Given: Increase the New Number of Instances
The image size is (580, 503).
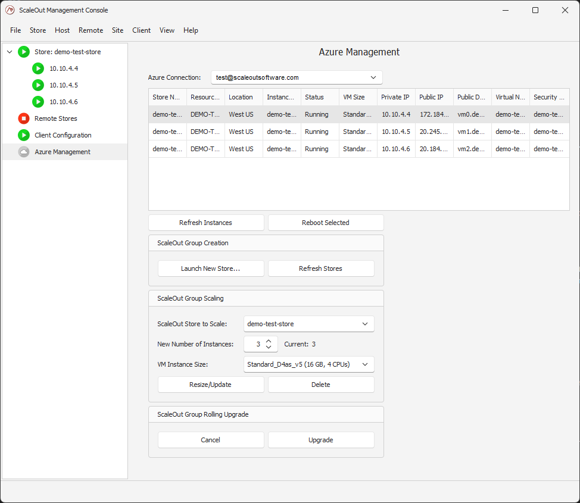Looking at the screenshot, I should tap(269, 341).
